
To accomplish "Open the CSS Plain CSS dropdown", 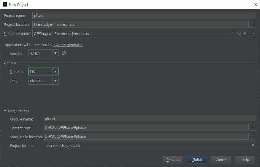I will pos(56,81).
